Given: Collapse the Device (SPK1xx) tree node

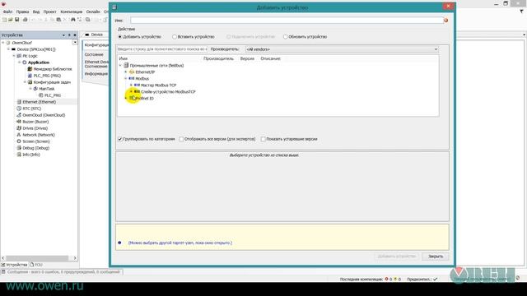Looking at the screenshot, I should click(x=9, y=49).
